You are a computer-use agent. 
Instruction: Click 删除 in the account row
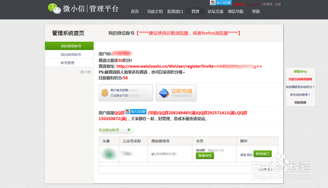click(x=250, y=155)
